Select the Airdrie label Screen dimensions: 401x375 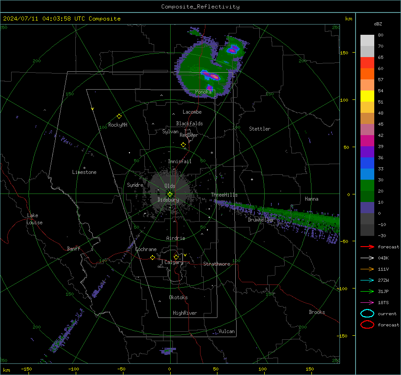[176, 238]
